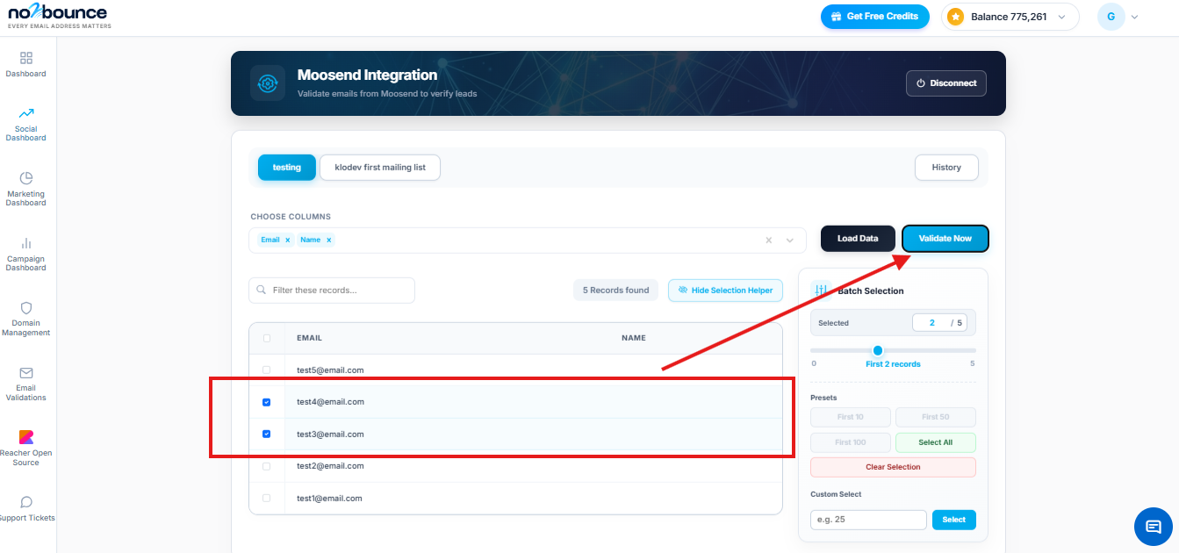
Task: Switch to klodev first mailing list tab
Action: (380, 168)
